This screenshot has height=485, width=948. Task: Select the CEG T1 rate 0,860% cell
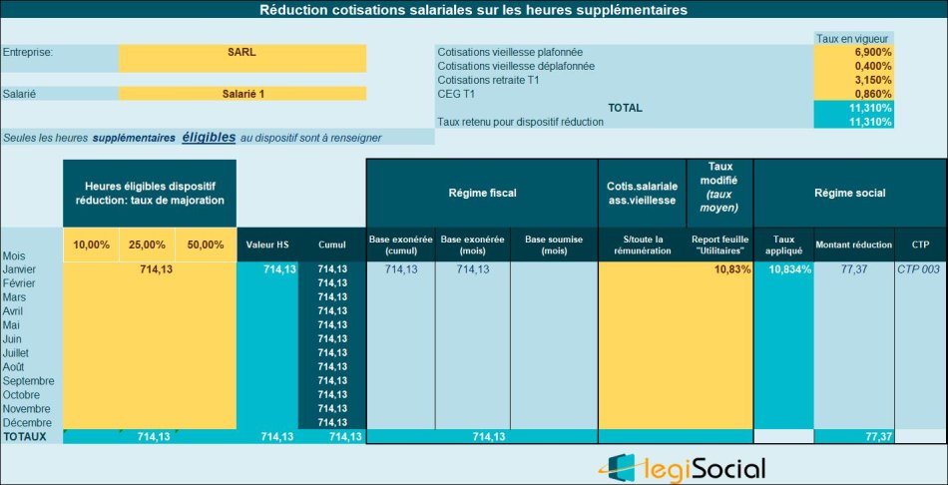click(x=854, y=93)
